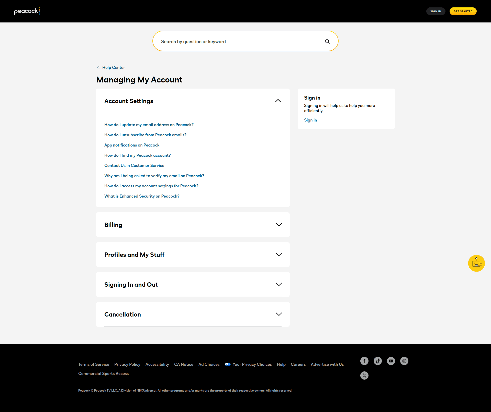Click the 'Managing My Account' page heading

pyautogui.click(x=139, y=80)
